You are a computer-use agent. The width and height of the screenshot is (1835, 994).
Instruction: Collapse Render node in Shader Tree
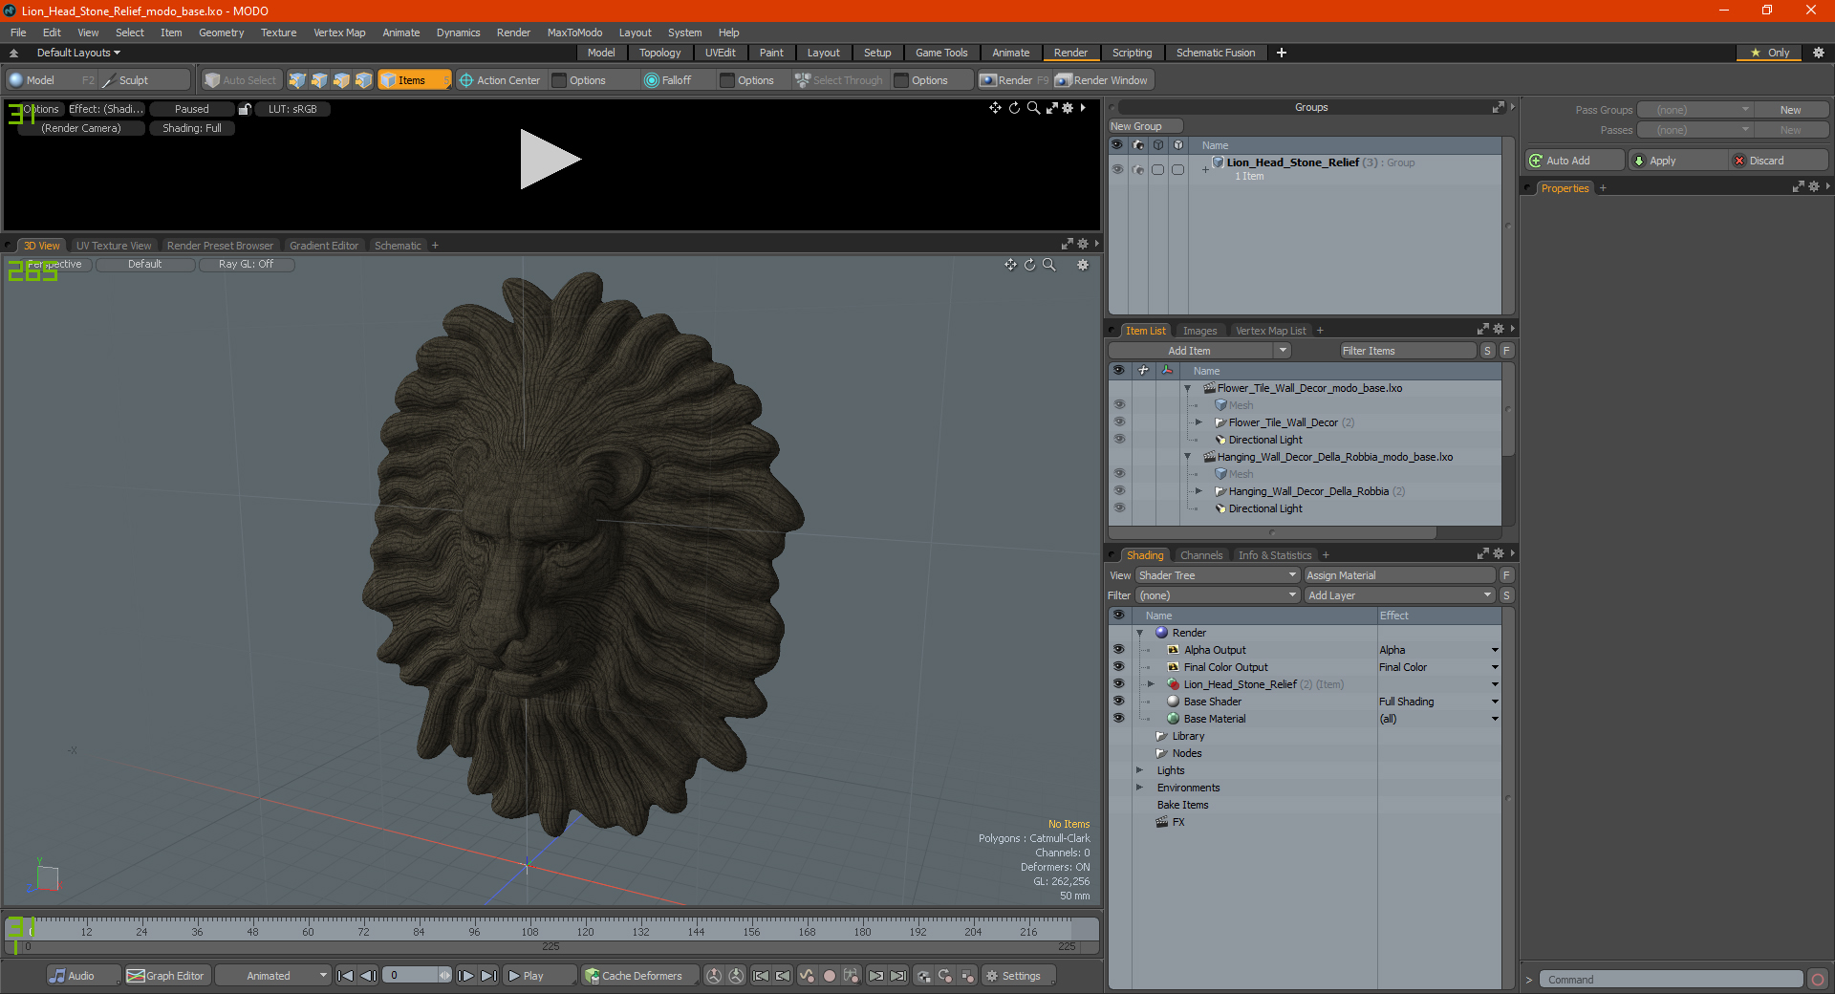(x=1139, y=633)
